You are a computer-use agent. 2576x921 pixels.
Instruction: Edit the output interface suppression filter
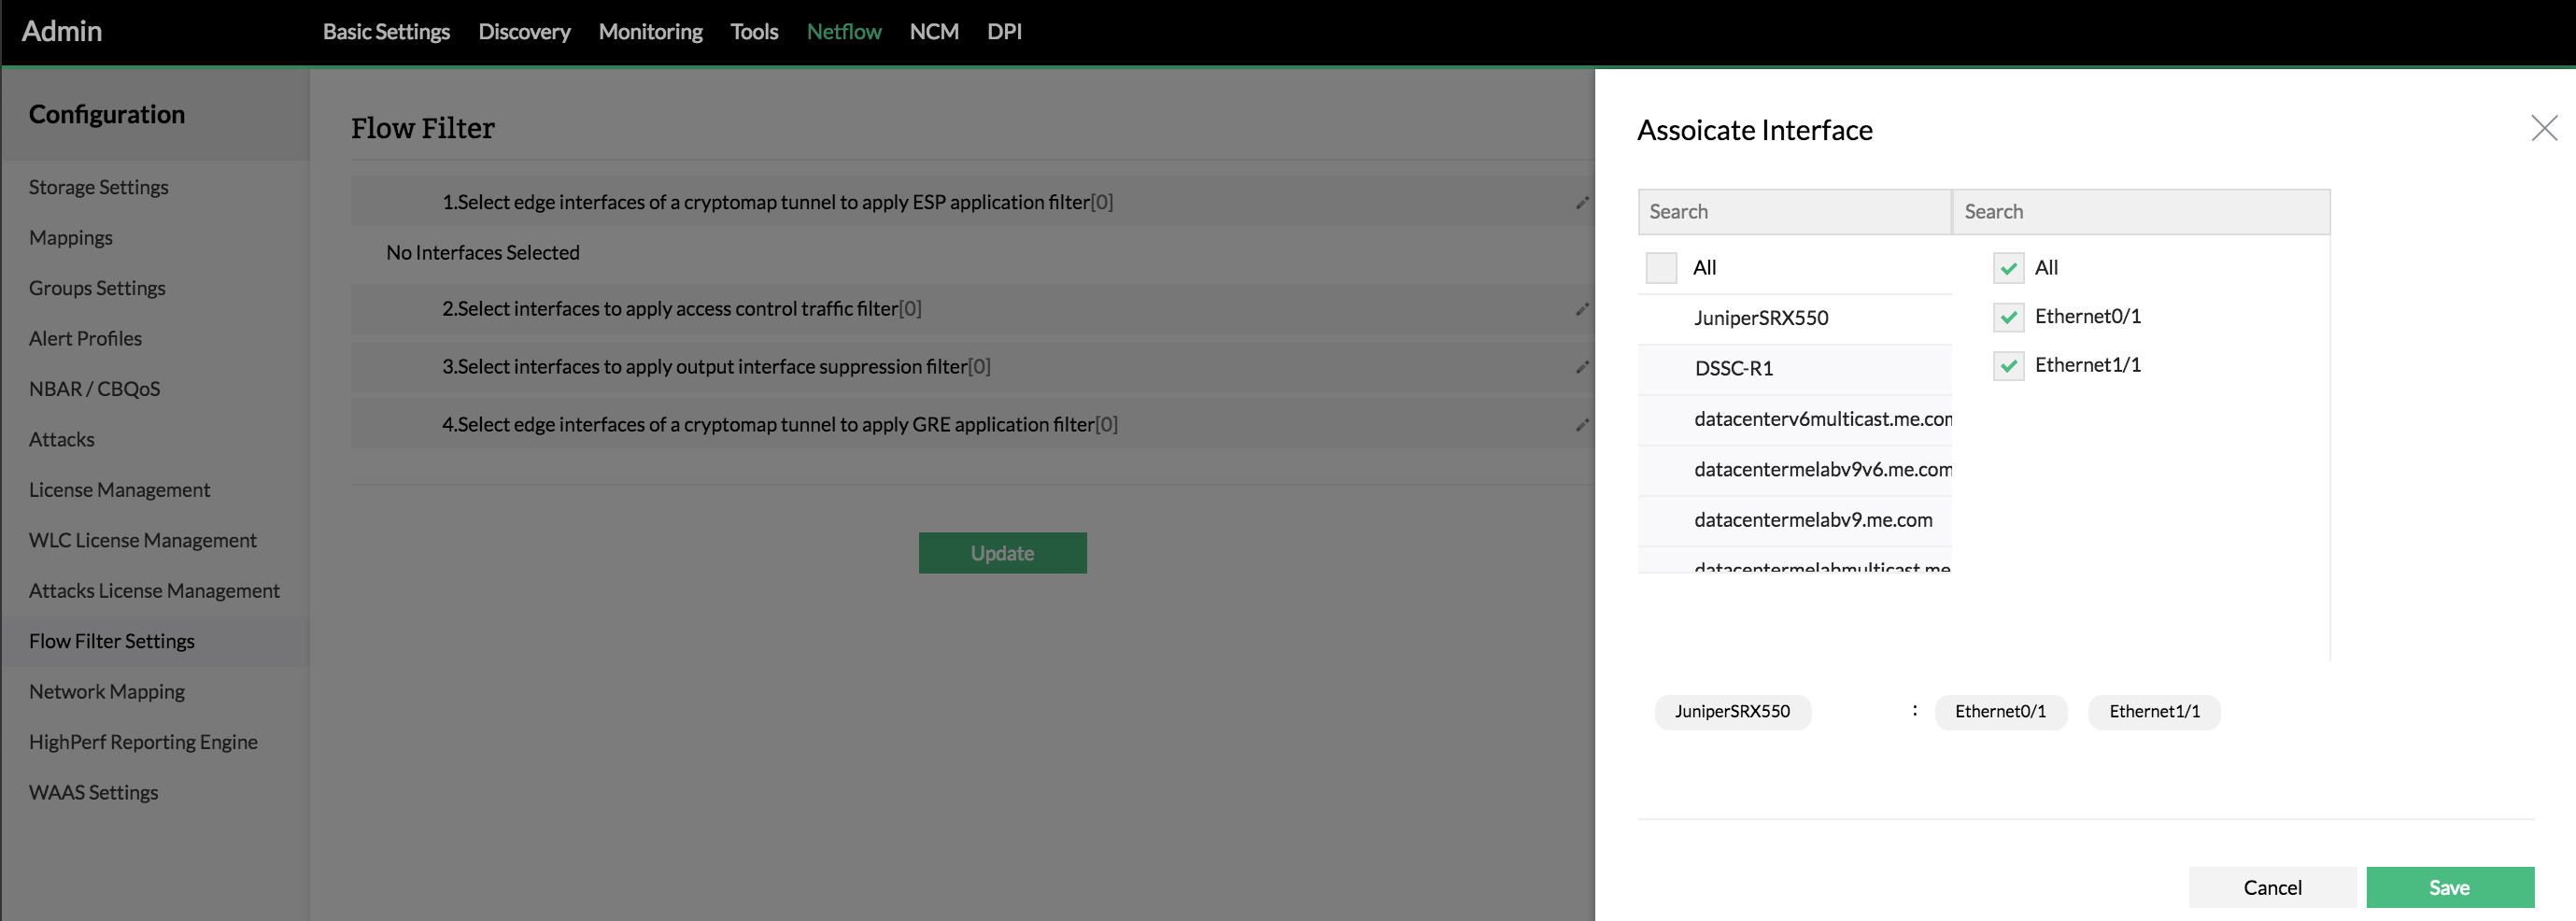point(1582,367)
